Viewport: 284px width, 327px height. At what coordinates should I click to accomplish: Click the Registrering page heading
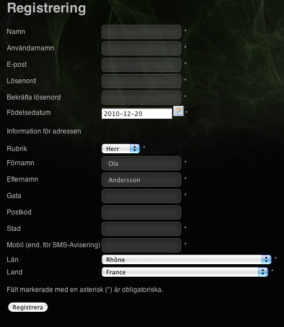click(46, 8)
